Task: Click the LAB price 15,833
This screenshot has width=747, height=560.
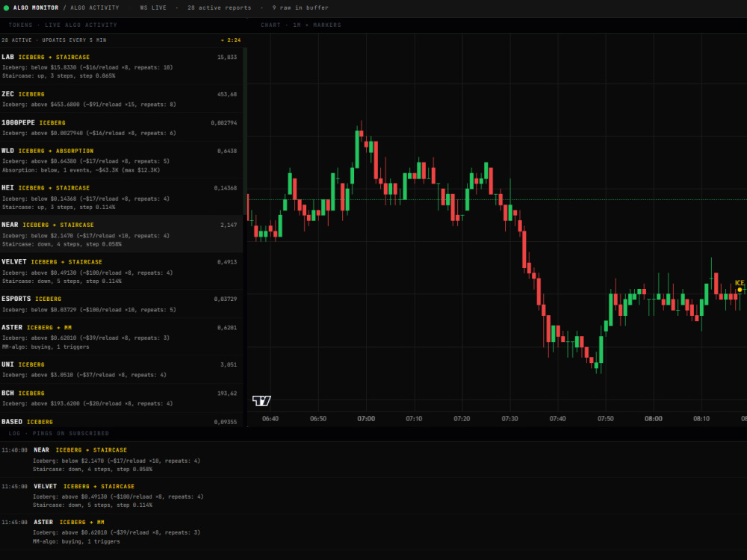Action: tap(227, 57)
